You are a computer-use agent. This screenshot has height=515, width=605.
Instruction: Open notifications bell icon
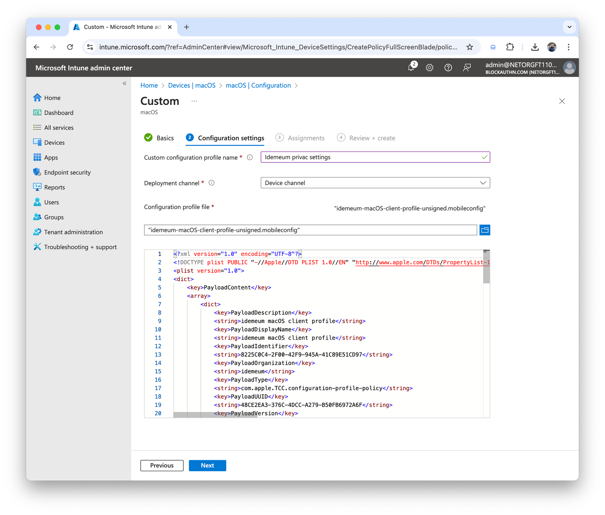(411, 68)
